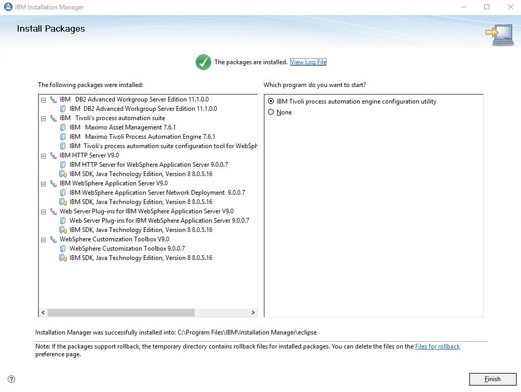Click the Install Packages computer banner icon
This screenshot has height=392, width=521.
[x=500, y=35]
